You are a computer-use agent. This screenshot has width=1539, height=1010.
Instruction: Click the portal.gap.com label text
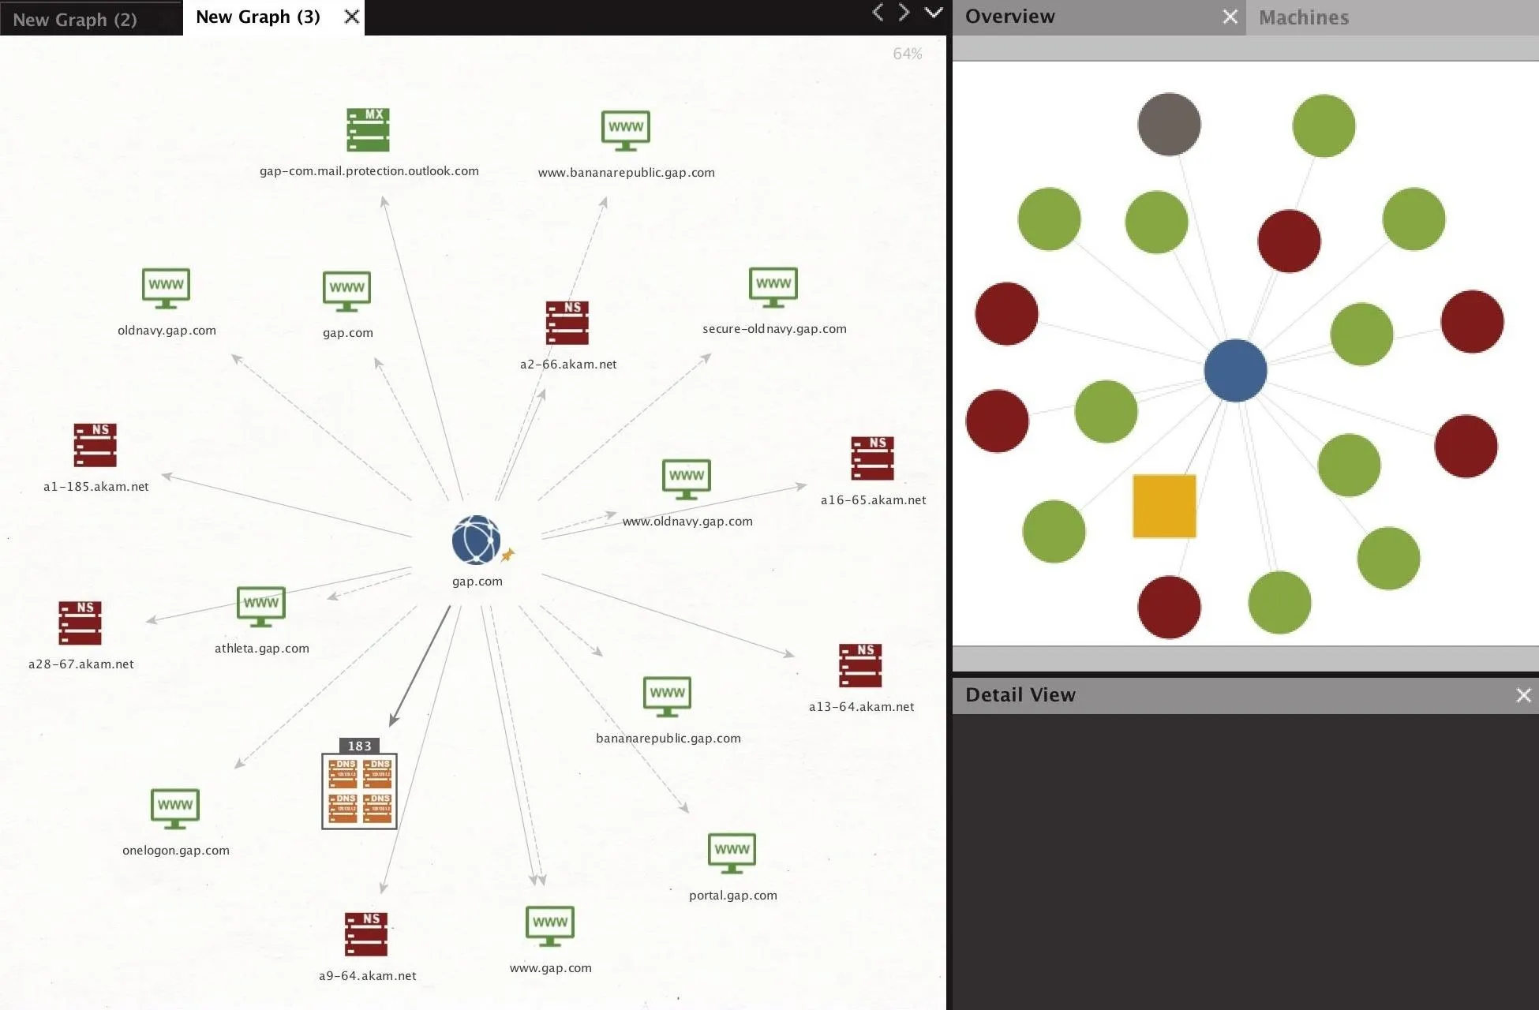point(732,896)
